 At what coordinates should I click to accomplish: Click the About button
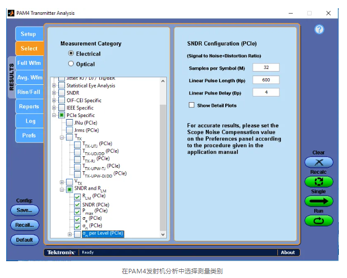288,252
